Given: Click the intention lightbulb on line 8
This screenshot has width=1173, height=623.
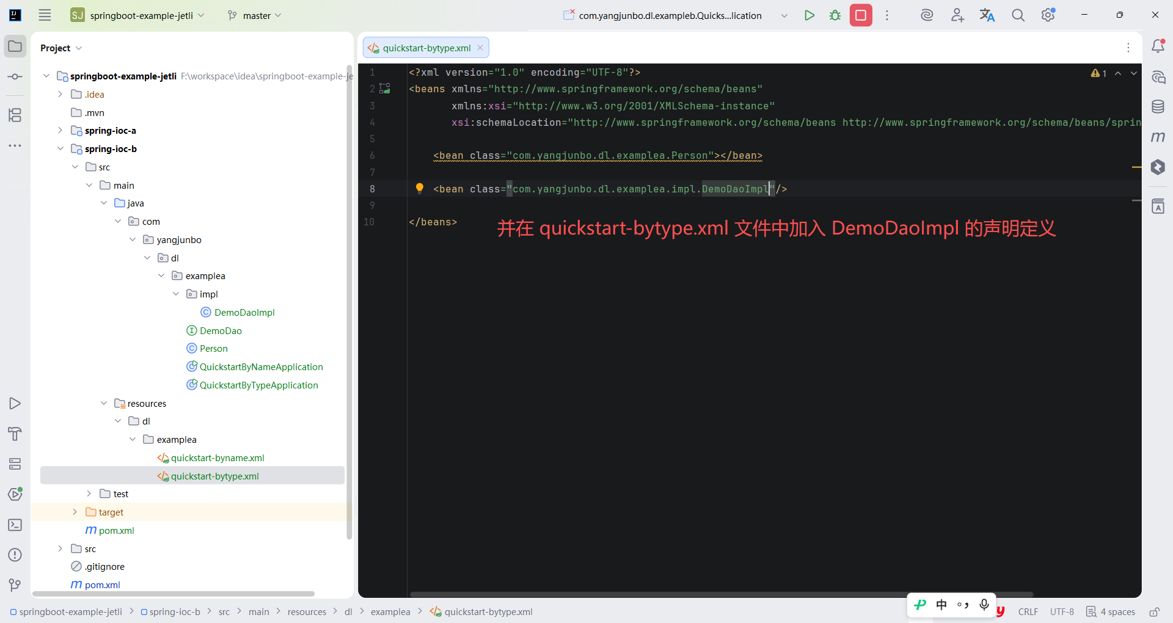Looking at the screenshot, I should pyautogui.click(x=419, y=188).
